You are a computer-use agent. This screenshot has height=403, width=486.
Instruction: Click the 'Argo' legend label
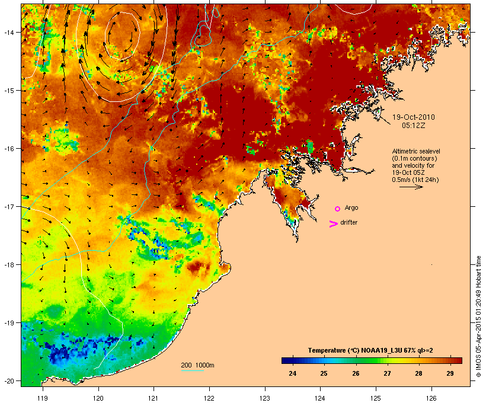(x=351, y=207)
